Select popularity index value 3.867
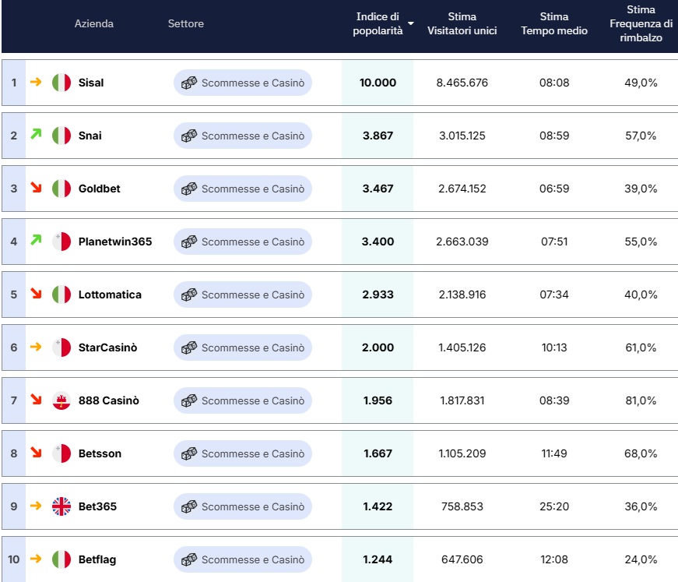 tap(378, 136)
